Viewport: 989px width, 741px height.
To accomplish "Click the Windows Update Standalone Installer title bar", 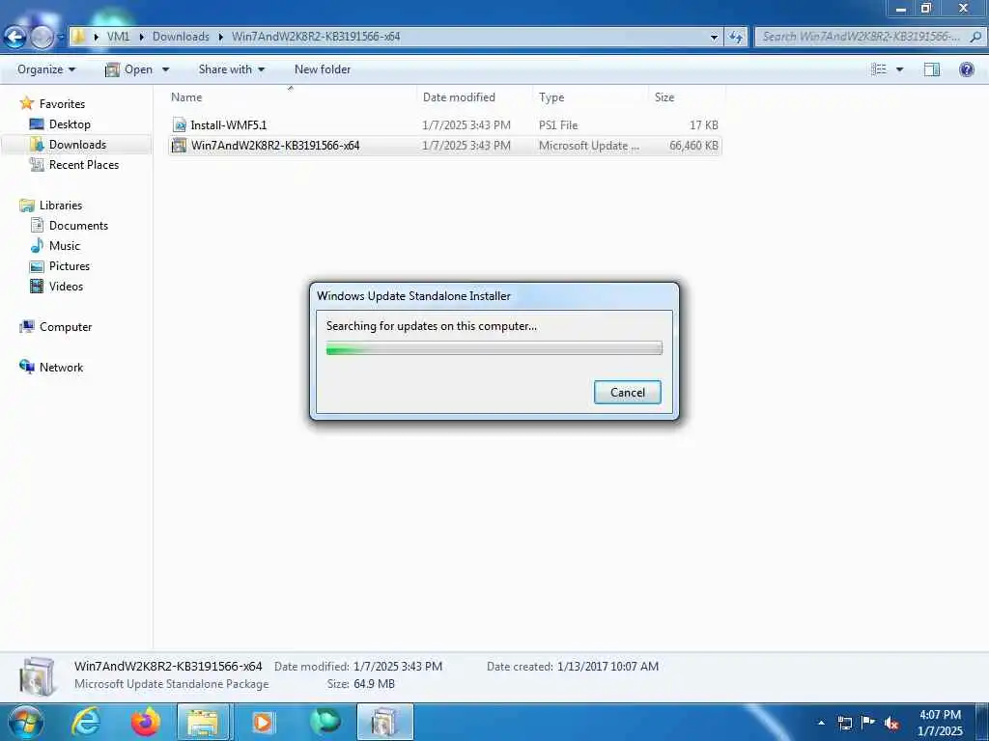I will coord(494,296).
